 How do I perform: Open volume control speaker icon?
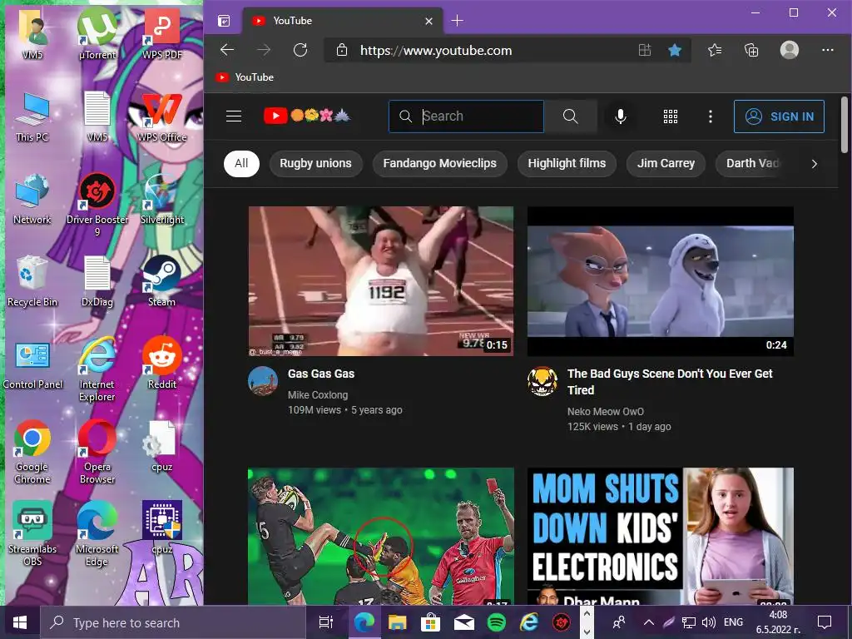(708, 622)
